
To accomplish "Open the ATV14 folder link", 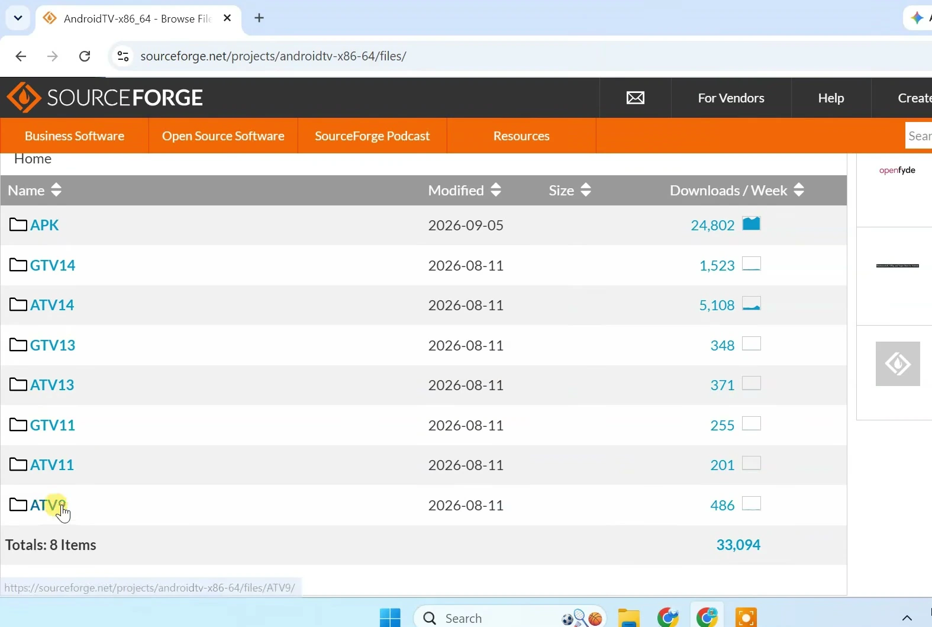I will click(x=52, y=305).
